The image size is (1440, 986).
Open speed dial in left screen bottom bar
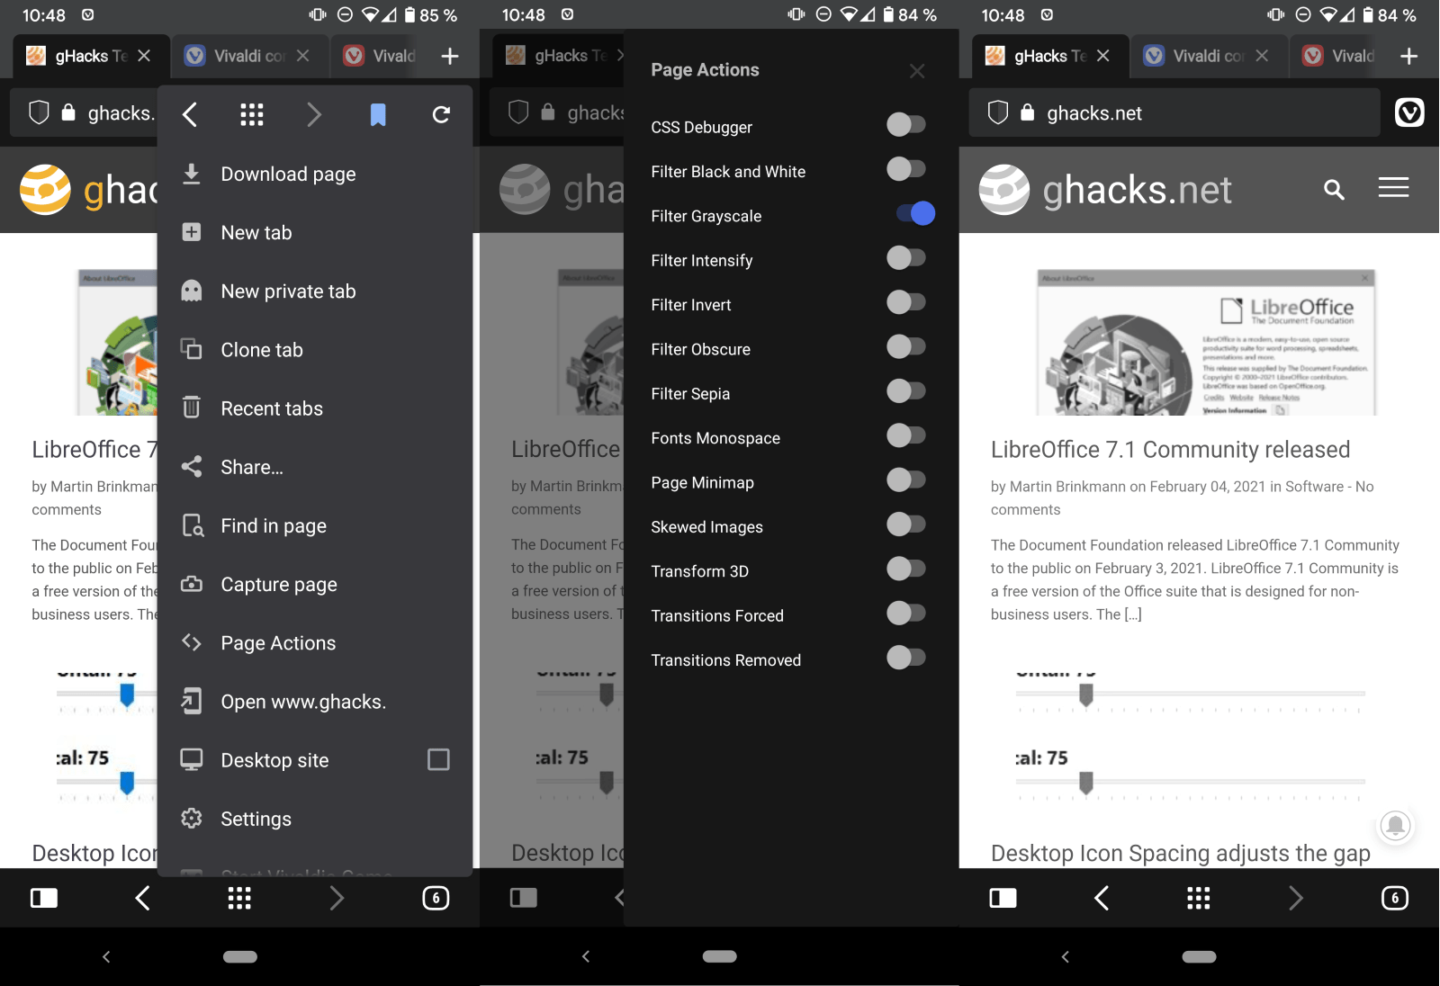(x=239, y=898)
